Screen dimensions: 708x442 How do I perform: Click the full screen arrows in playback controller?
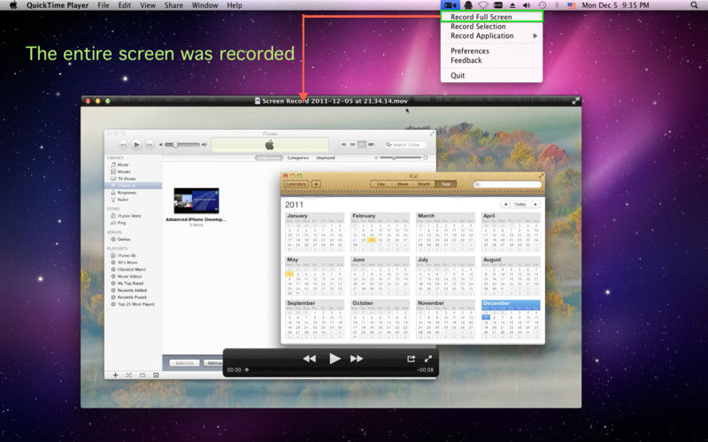click(x=428, y=359)
